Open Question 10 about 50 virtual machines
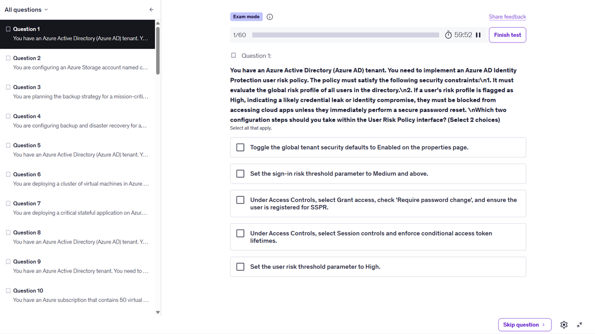 [x=77, y=295]
